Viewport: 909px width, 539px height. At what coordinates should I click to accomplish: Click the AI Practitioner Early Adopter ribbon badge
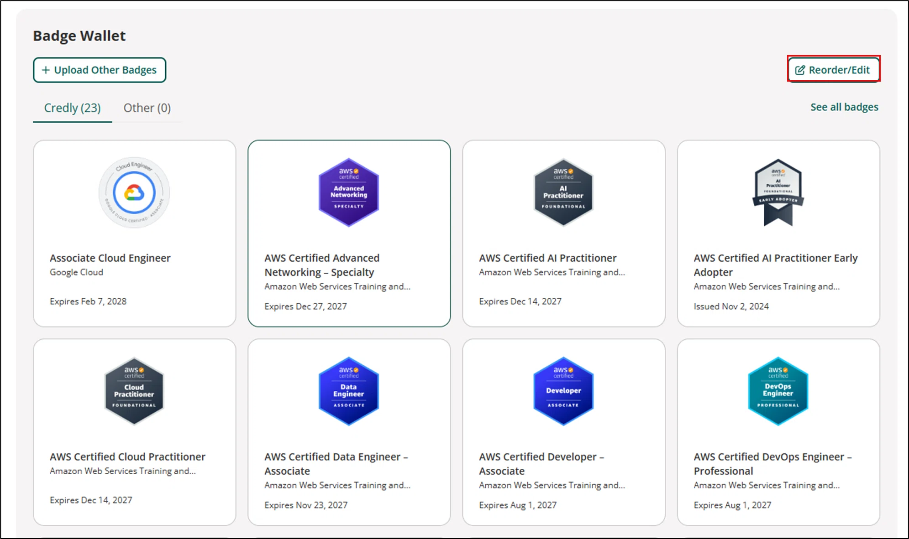(778, 192)
